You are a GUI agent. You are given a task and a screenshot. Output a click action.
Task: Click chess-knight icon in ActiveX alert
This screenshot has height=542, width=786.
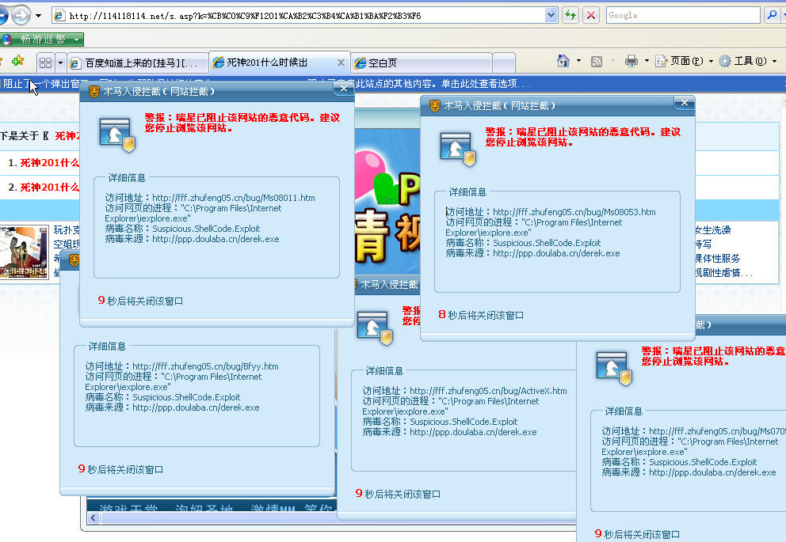[x=375, y=329]
